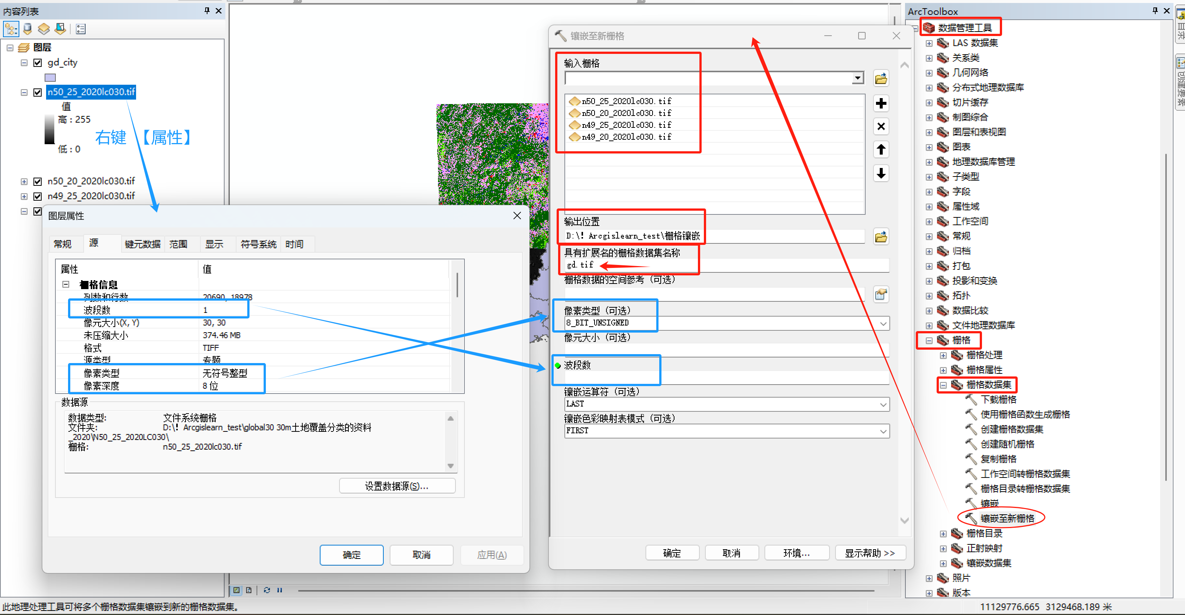This screenshot has height=615, width=1185.
Task: Open 镶嵌运算符 LAST dropdown
Action: tap(883, 404)
